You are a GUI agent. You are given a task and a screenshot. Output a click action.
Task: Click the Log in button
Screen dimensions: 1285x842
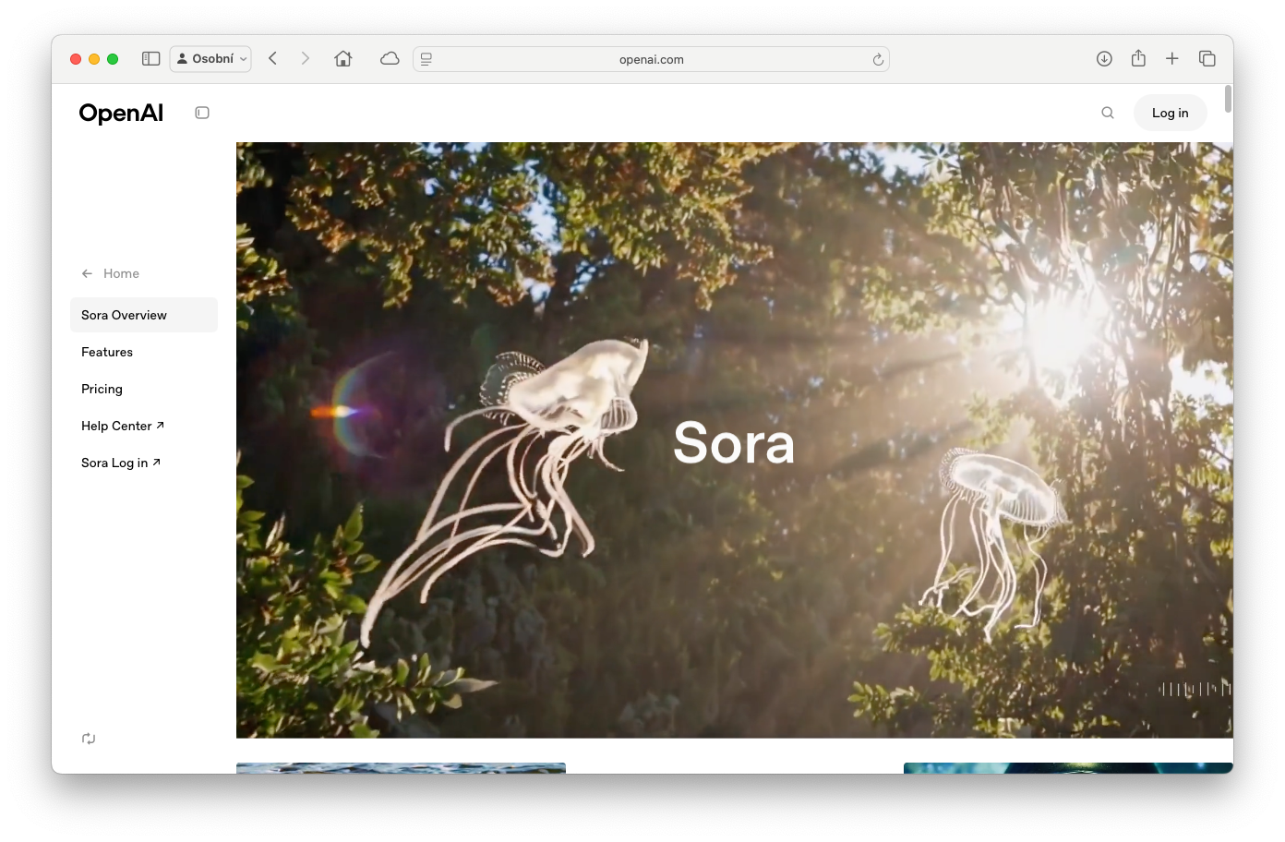1170,113
